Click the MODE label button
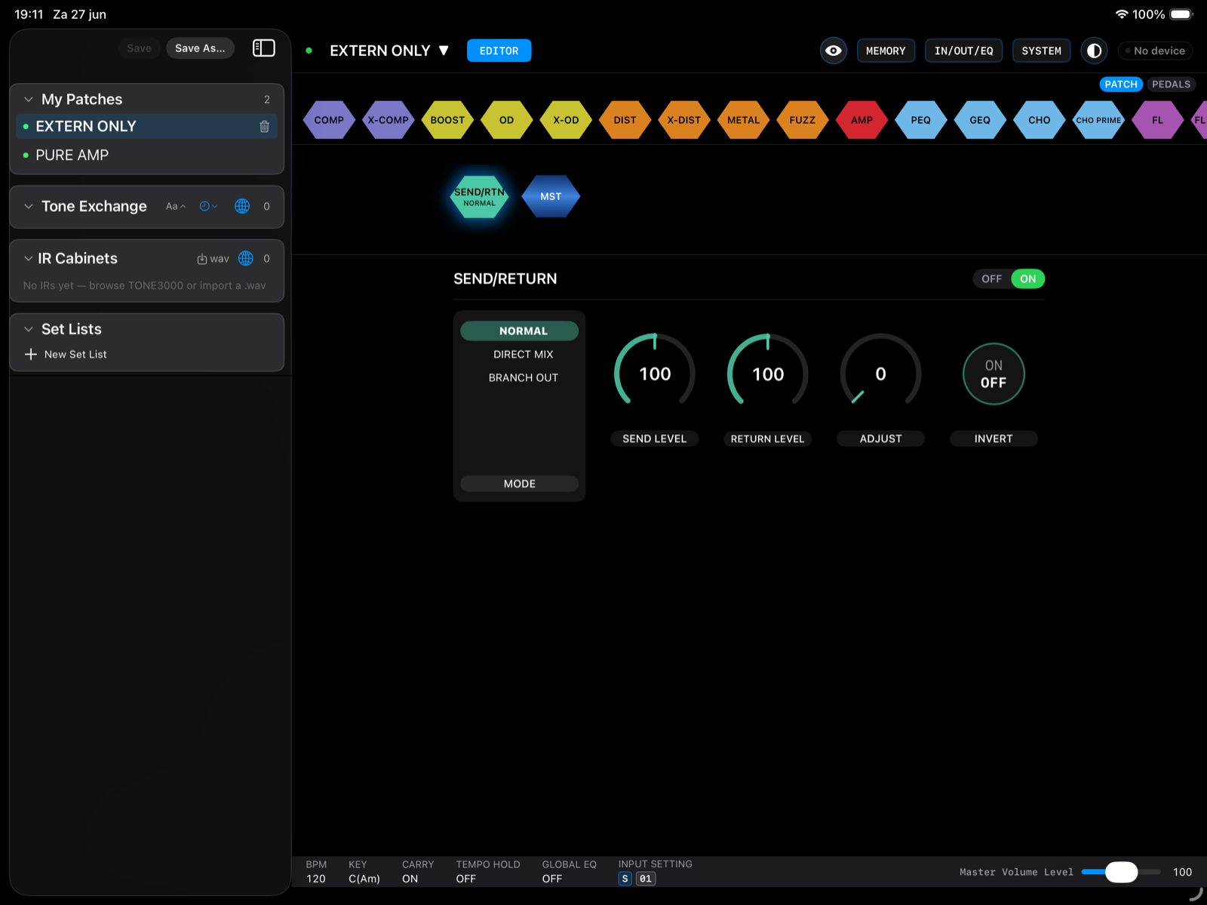Viewport: 1207px width, 905px height. [x=520, y=484]
